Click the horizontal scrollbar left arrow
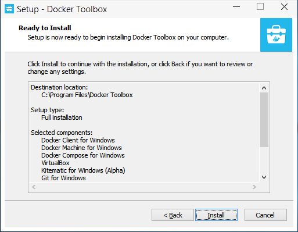 34,187
